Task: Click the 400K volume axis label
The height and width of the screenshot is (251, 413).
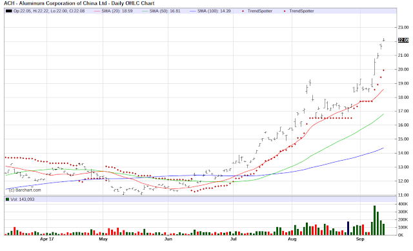Action: 403,204
